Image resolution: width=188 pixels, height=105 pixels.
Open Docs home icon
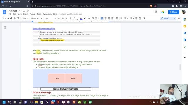pos(4,12)
